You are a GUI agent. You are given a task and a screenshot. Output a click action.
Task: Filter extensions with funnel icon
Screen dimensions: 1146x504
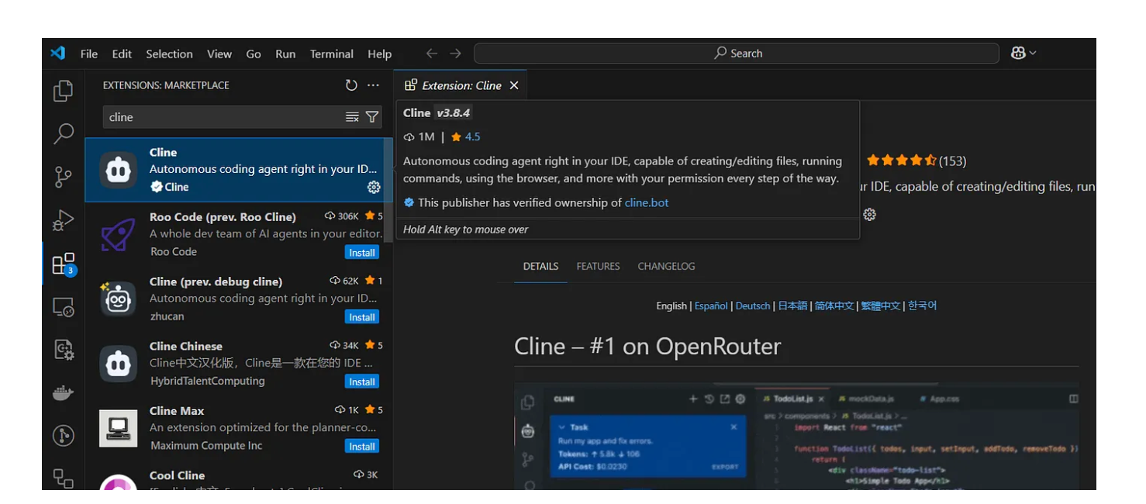pyautogui.click(x=372, y=117)
